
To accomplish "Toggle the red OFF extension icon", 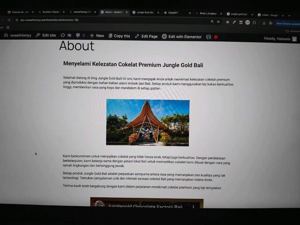I will 241,22.
